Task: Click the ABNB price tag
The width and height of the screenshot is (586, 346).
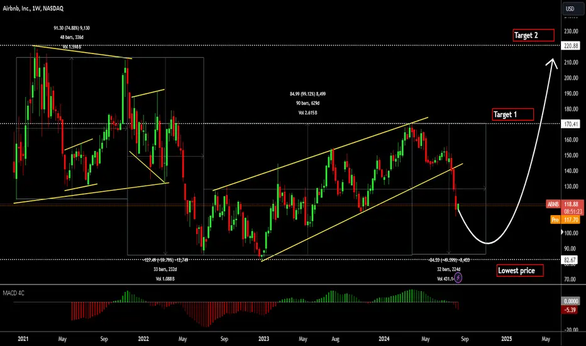Action: coord(553,204)
